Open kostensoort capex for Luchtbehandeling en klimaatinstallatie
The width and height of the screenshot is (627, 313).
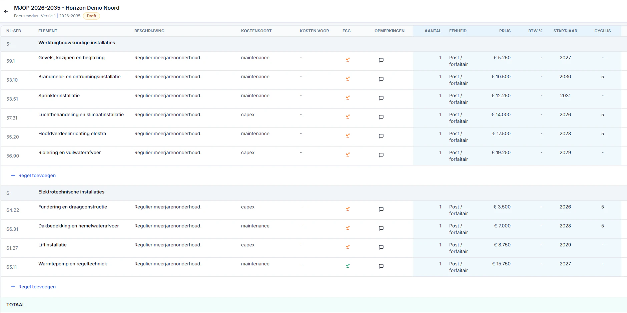click(248, 115)
